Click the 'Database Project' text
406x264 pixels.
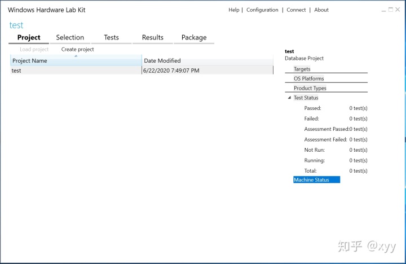(x=304, y=58)
